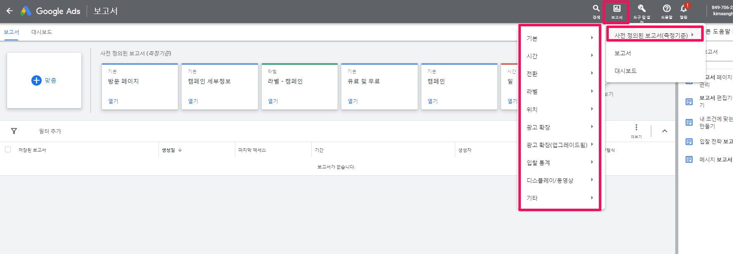
Task: Open the 유료 및 무료 report card
Action: point(379,86)
